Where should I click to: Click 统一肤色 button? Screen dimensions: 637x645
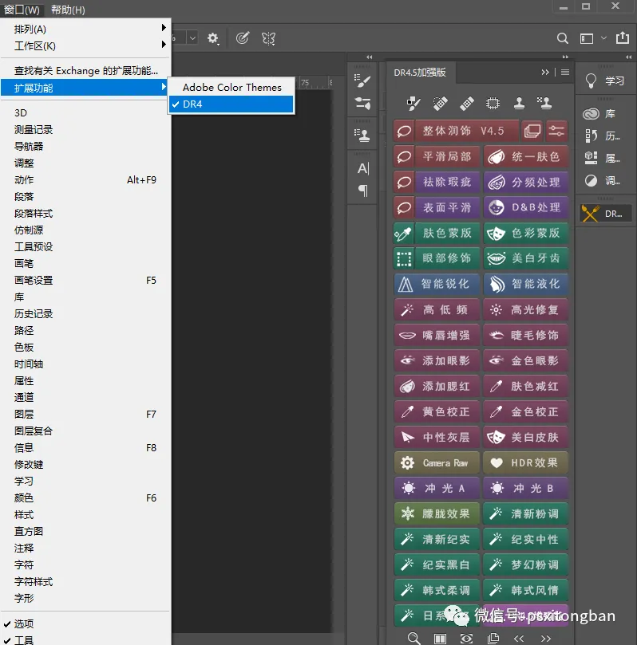(526, 156)
